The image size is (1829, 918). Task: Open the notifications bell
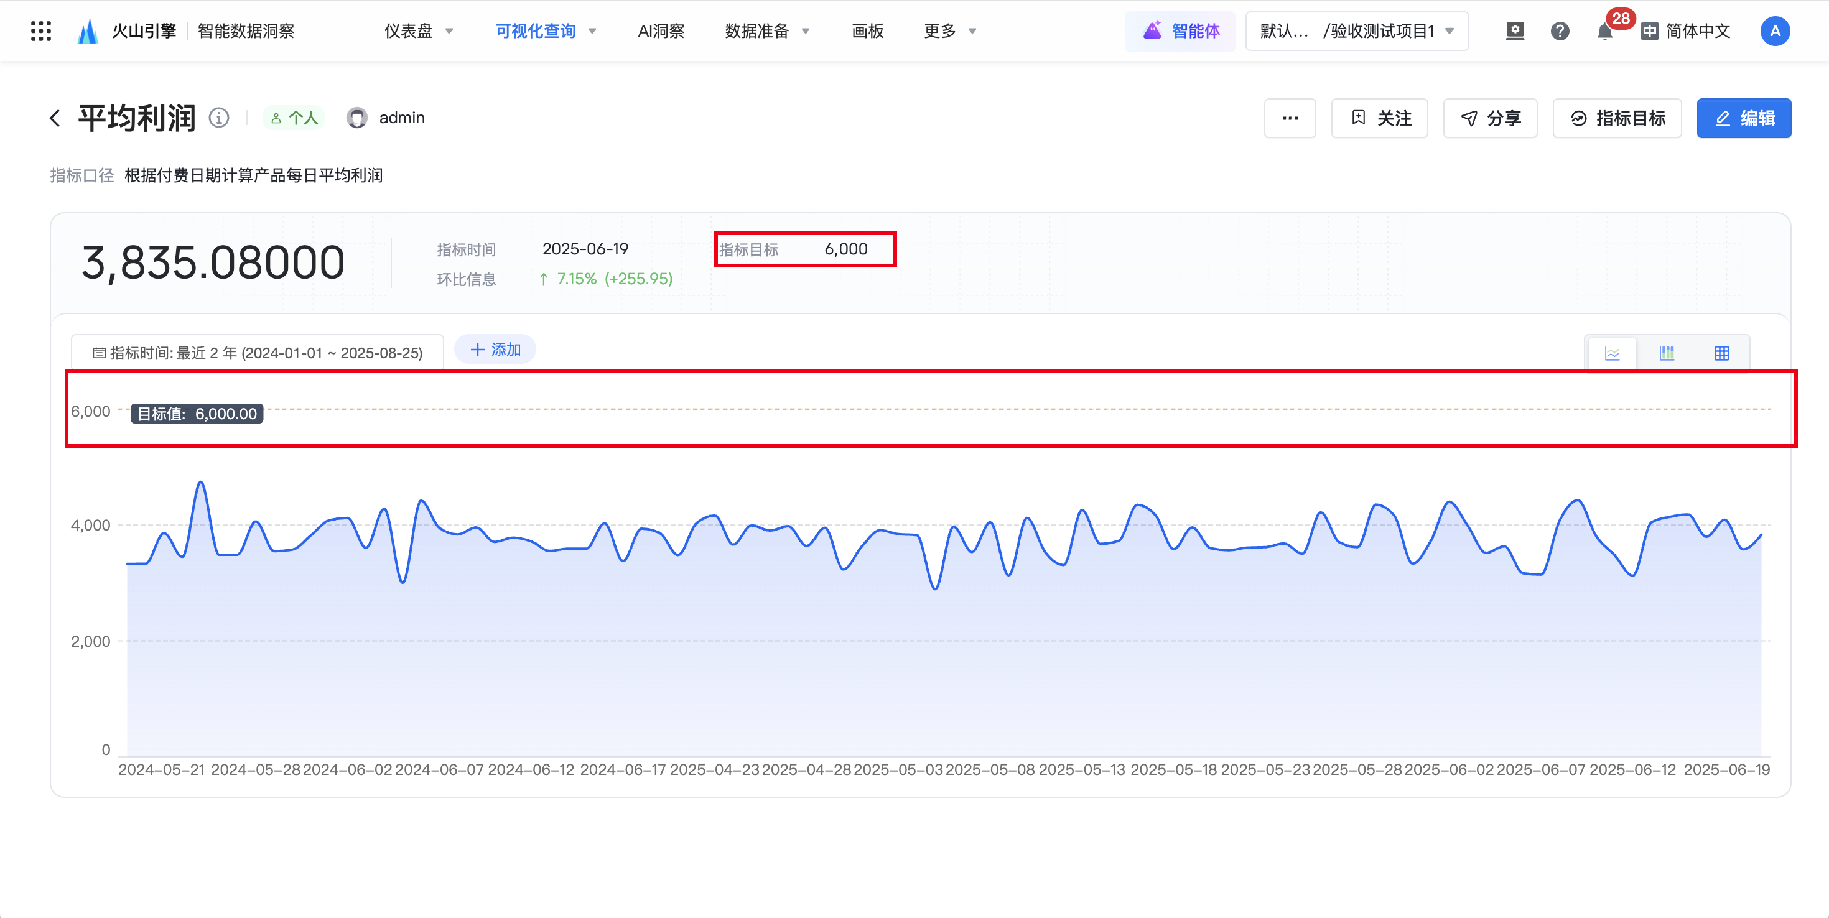click(x=1604, y=31)
